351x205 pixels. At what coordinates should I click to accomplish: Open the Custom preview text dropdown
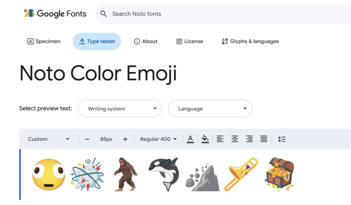tap(49, 139)
